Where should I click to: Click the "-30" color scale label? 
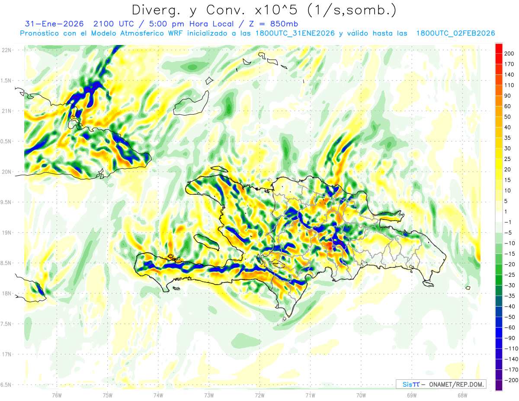[509, 285]
